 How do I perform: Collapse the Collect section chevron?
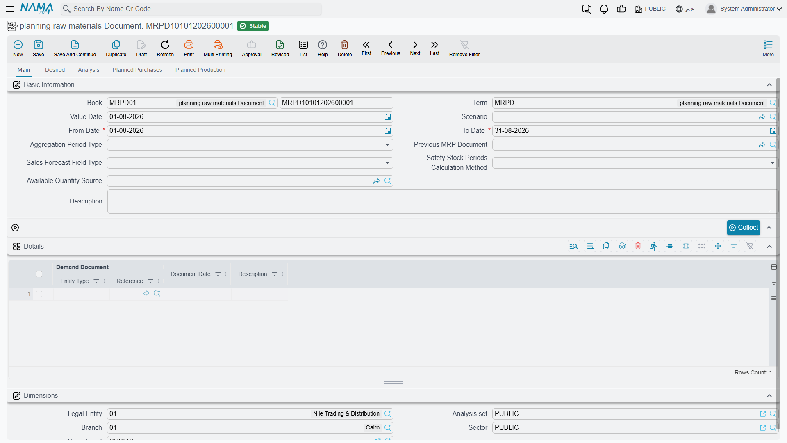pos(769,228)
